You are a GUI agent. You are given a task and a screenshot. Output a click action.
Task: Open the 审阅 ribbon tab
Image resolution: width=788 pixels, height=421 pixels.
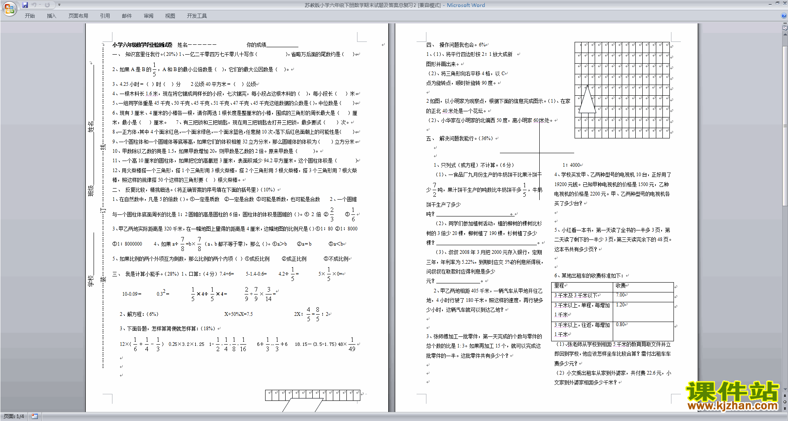(x=149, y=16)
